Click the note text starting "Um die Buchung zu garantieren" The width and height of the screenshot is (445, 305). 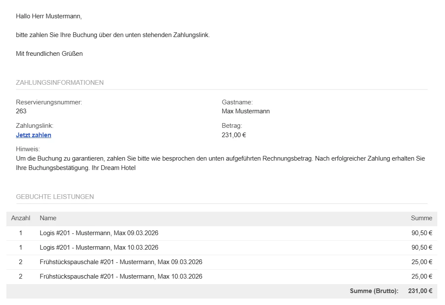pyautogui.click(x=220, y=163)
